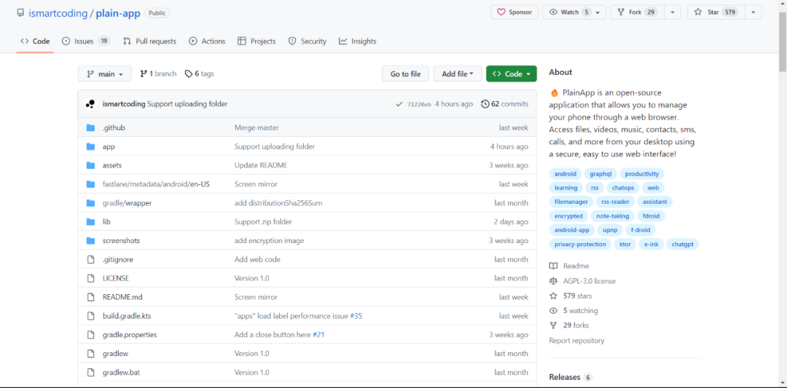The image size is (787, 388).
Task: Click the book icon beside Readme
Action: click(553, 266)
